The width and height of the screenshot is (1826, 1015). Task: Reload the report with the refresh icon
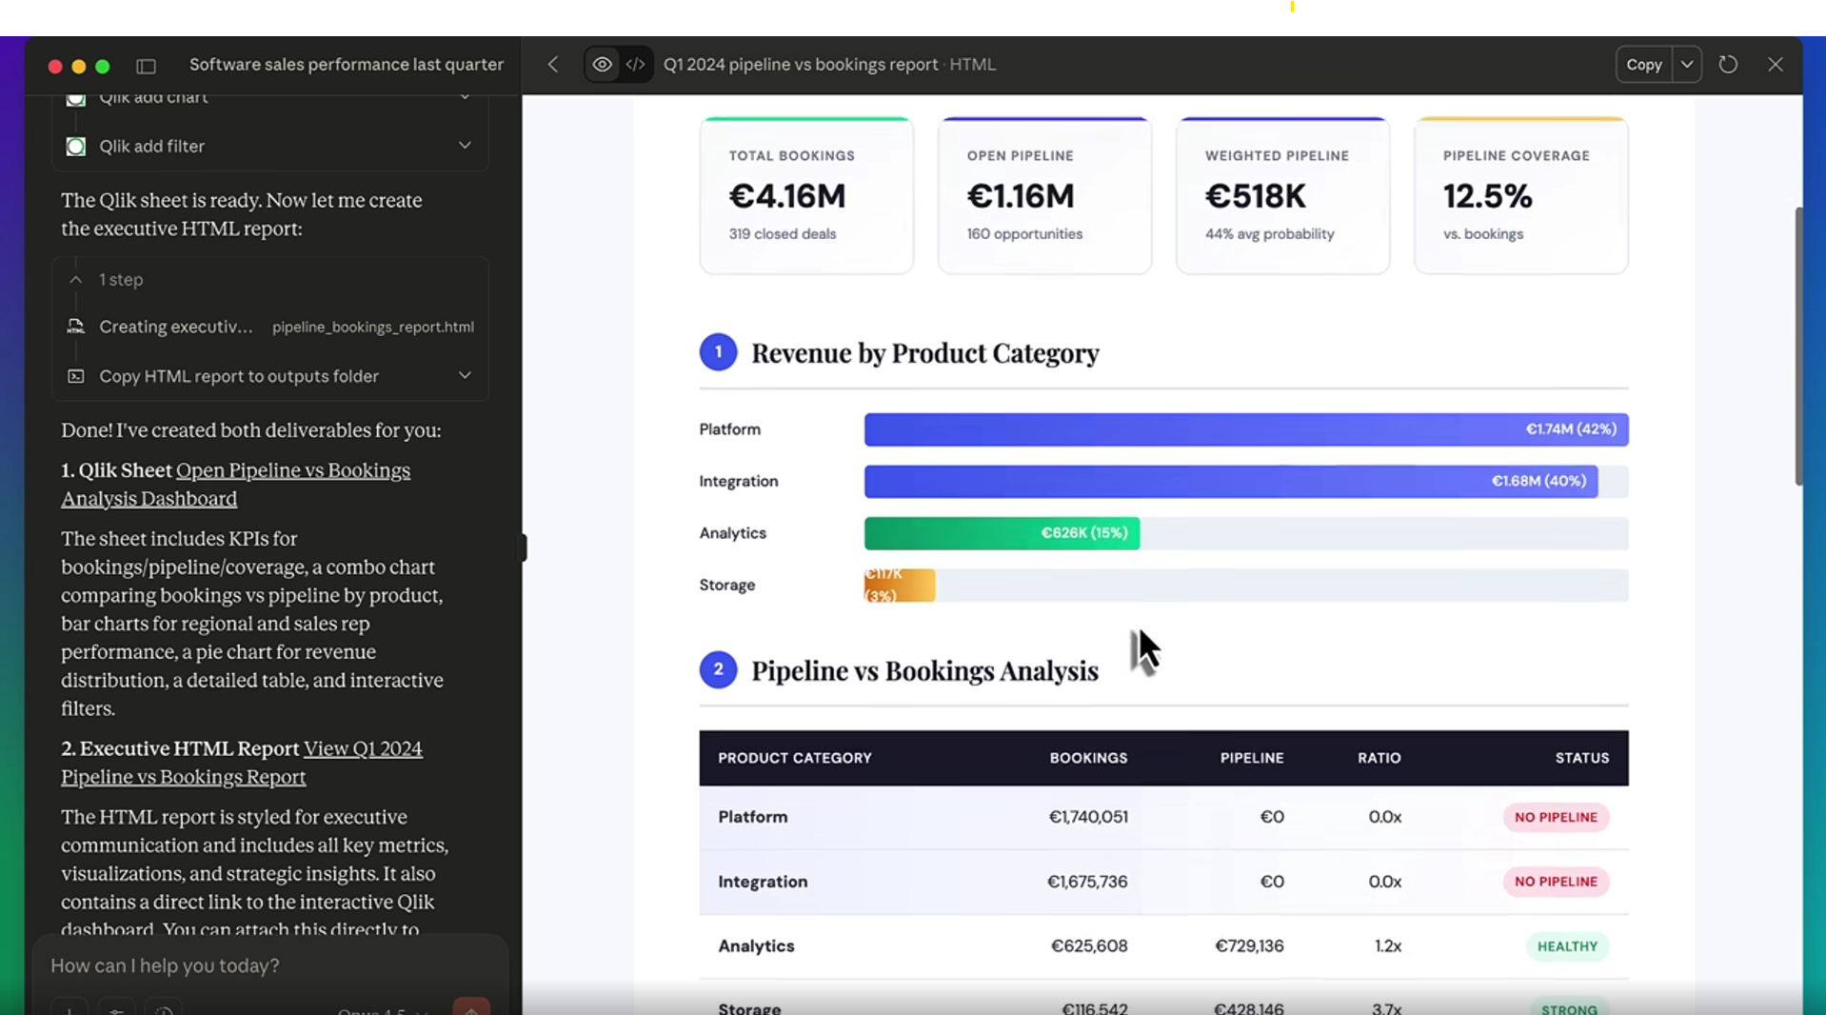[1728, 65]
